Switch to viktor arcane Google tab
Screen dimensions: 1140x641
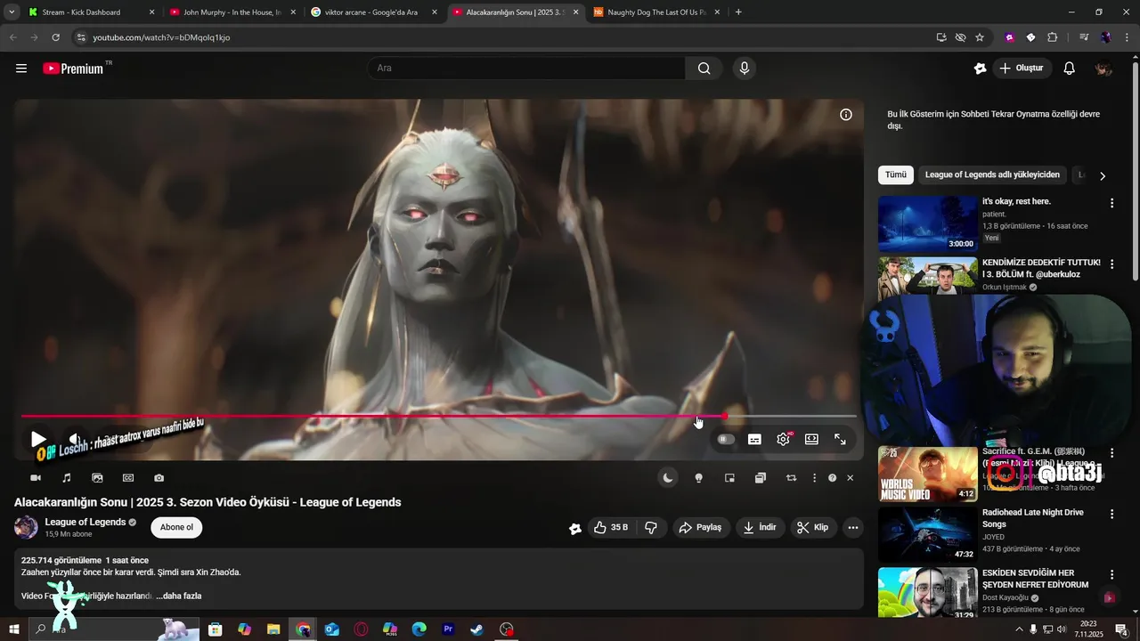pyautogui.click(x=374, y=12)
